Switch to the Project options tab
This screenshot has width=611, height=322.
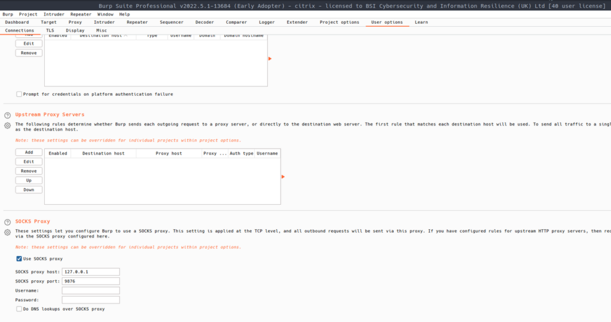[340, 22]
